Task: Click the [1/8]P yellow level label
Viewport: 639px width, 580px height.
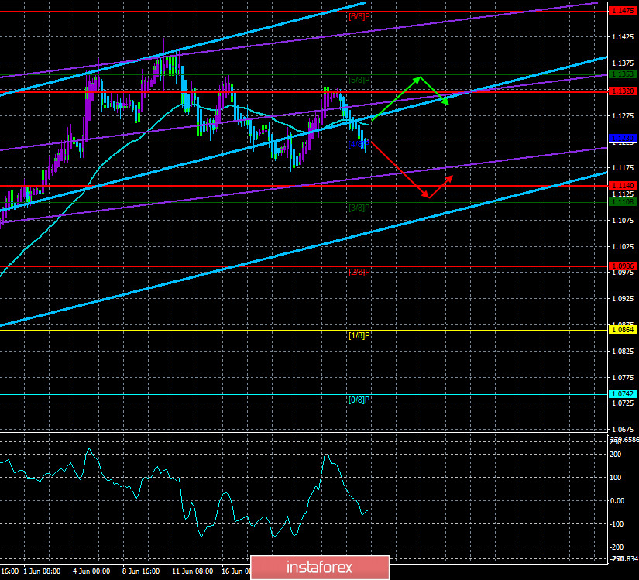Action: (360, 335)
